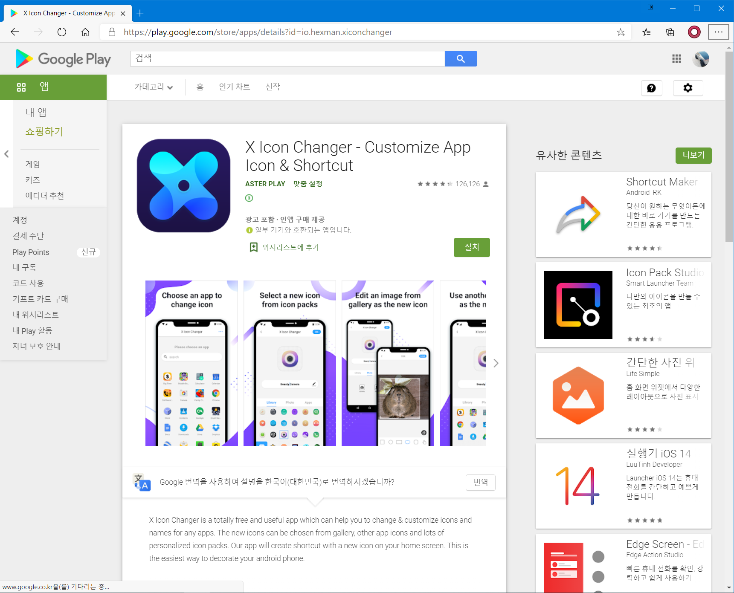Close the X Icon Changer tab
This screenshot has width=734, height=593.
click(123, 13)
